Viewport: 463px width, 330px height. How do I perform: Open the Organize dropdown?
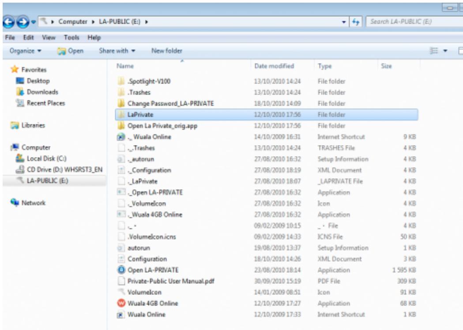(x=26, y=51)
